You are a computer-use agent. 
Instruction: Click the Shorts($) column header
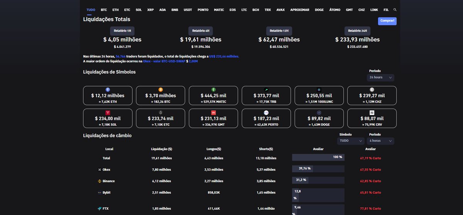pos(266,149)
